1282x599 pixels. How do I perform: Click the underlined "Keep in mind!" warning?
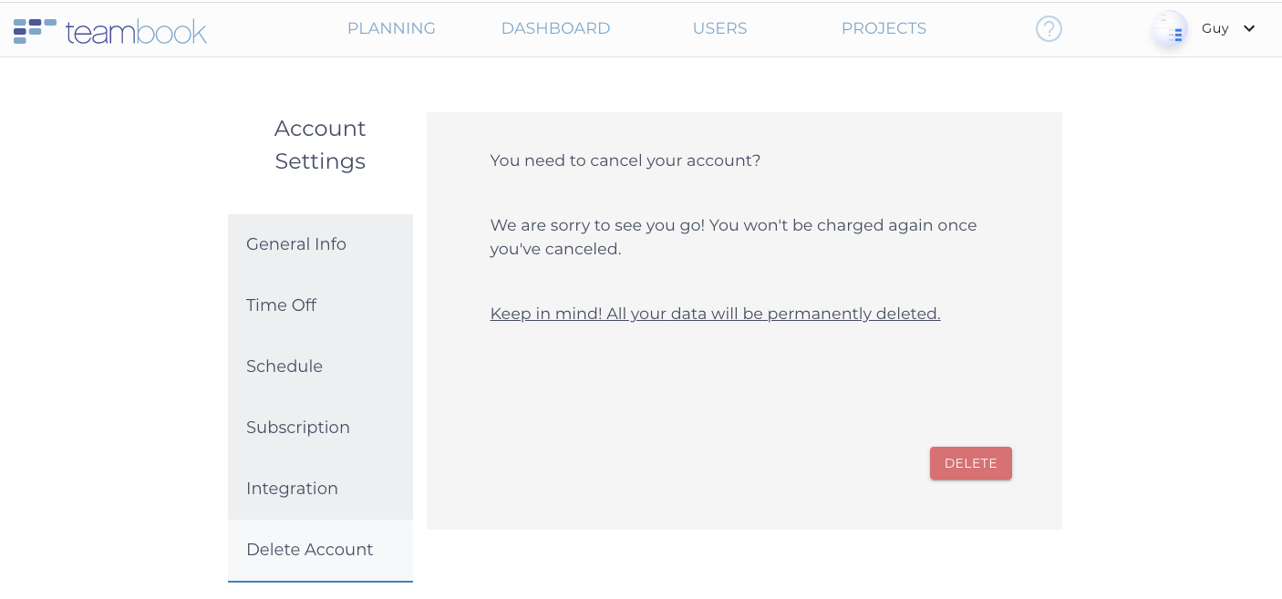click(x=715, y=314)
